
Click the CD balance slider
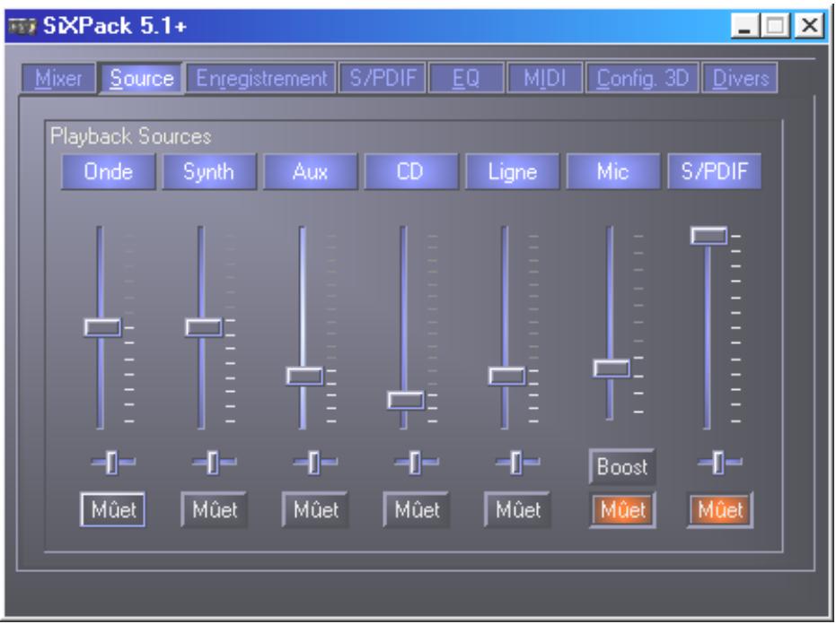[416, 462]
